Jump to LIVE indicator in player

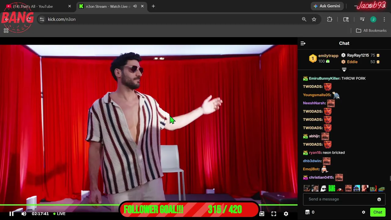60,214
